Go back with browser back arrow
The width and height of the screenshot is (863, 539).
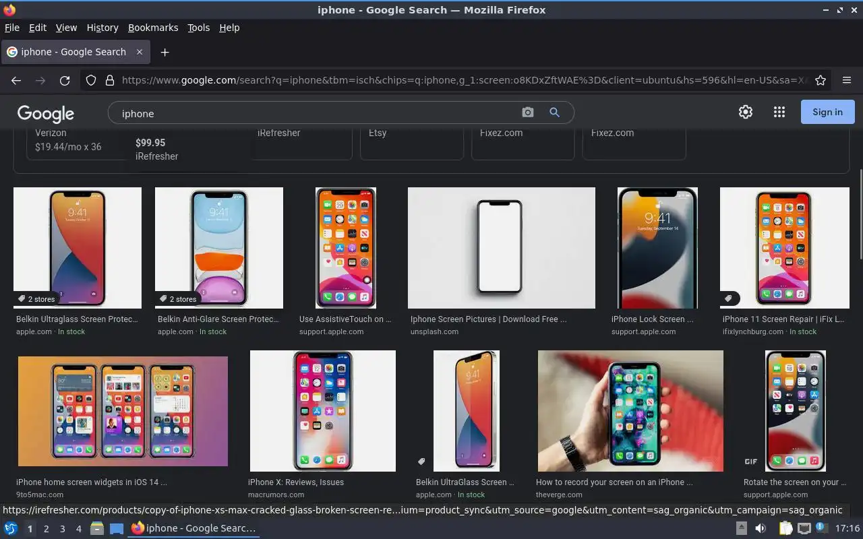[x=16, y=80]
